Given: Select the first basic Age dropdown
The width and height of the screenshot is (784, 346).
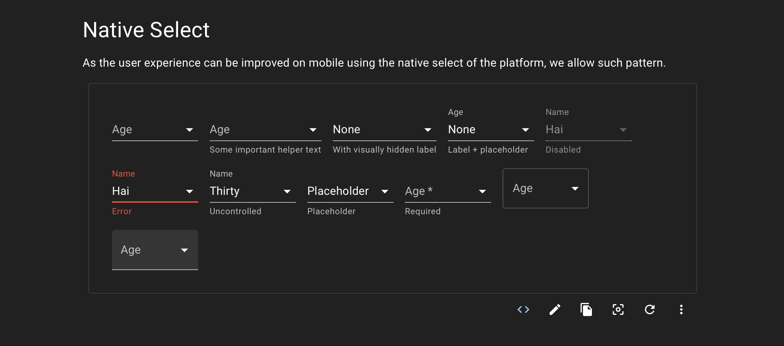Looking at the screenshot, I should point(155,130).
